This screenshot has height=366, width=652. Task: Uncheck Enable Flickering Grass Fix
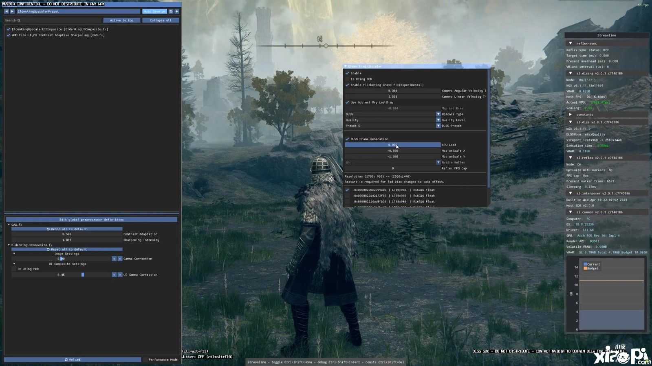tap(347, 85)
